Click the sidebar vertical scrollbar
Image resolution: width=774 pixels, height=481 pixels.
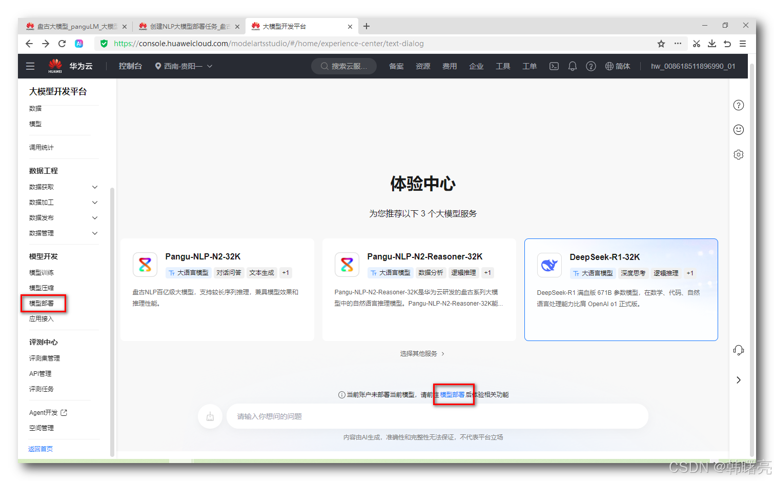pos(112,322)
